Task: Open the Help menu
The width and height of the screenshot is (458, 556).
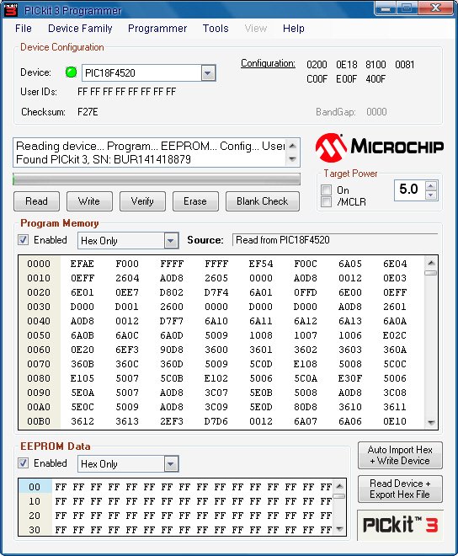Action: 294,29
